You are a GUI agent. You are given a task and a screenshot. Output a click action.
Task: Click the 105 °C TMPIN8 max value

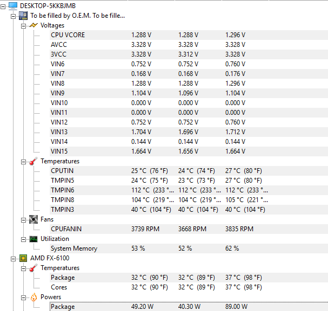click(x=246, y=200)
